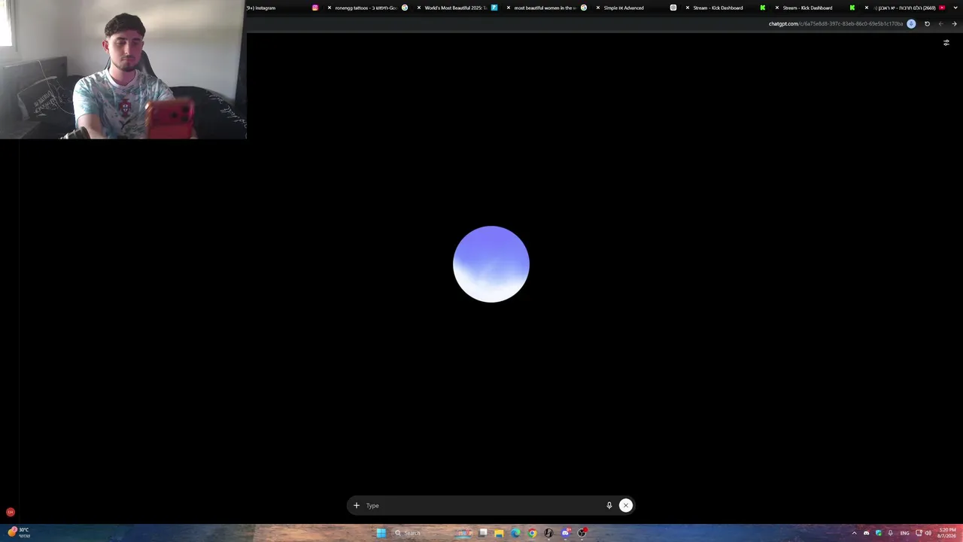This screenshot has height=542, width=963.
Task: Reload the ChatGPT page
Action: point(927,23)
